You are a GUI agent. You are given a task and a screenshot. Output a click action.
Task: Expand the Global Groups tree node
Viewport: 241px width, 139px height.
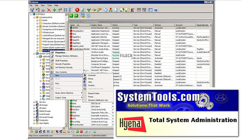tap(34, 111)
